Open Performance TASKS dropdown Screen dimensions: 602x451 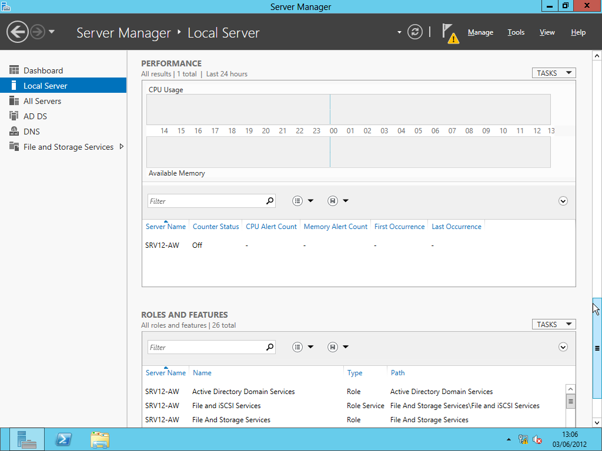(x=554, y=73)
